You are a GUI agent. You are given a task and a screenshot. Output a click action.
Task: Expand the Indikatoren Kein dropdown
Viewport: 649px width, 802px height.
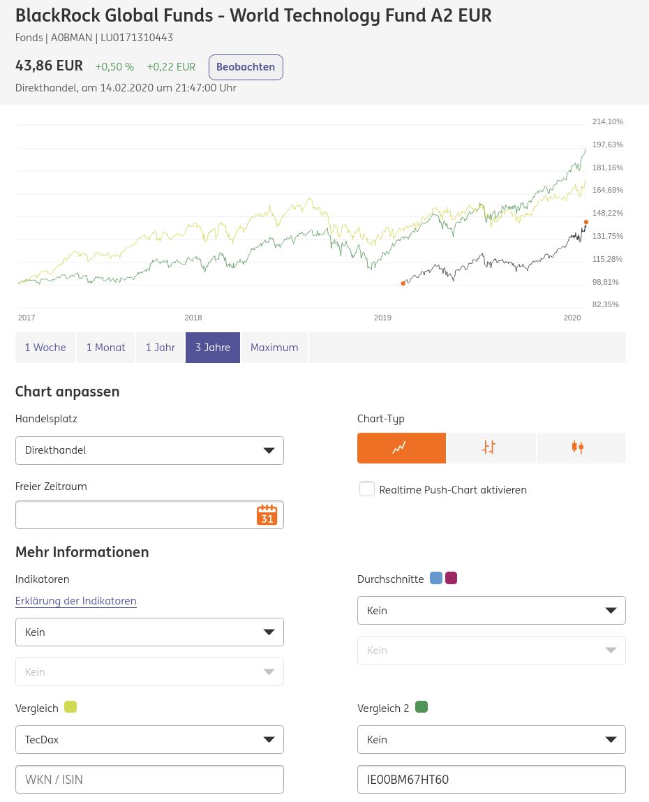click(x=149, y=632)
